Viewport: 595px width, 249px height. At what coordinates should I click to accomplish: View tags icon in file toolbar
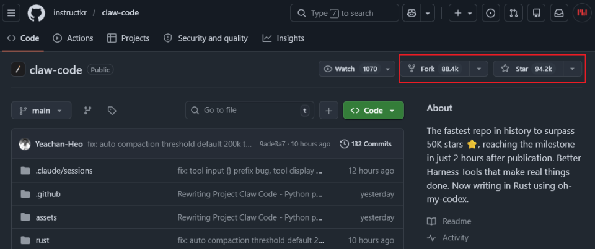(x=112, y=111)
